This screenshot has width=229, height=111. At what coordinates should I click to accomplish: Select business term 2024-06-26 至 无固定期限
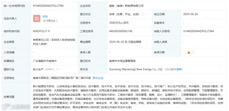click(125, 42)
